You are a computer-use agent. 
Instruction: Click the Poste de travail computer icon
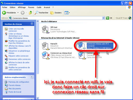point(6,92)
